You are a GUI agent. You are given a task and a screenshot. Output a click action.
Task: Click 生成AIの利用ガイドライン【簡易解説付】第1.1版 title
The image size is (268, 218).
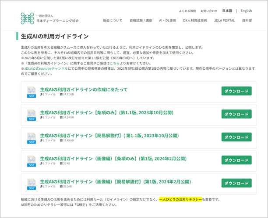point(109,136)
